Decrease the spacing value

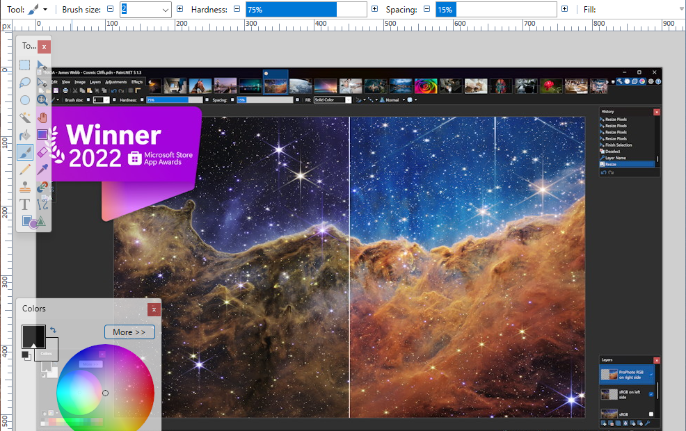pyautogui.click(x=426, y=9)
